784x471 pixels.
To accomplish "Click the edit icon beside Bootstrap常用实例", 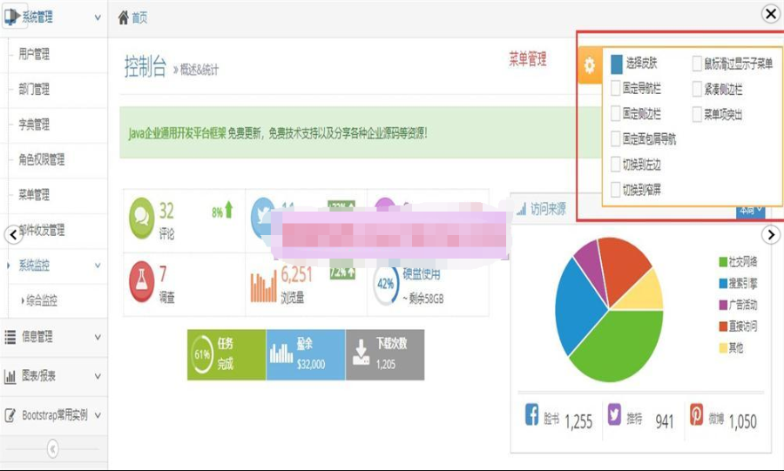I will click(x=10, y=415).
